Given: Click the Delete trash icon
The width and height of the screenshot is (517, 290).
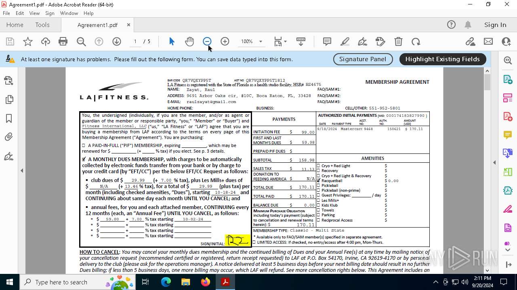Looking at the screenshot, I should pyautogui.click(x=398, y=41).
